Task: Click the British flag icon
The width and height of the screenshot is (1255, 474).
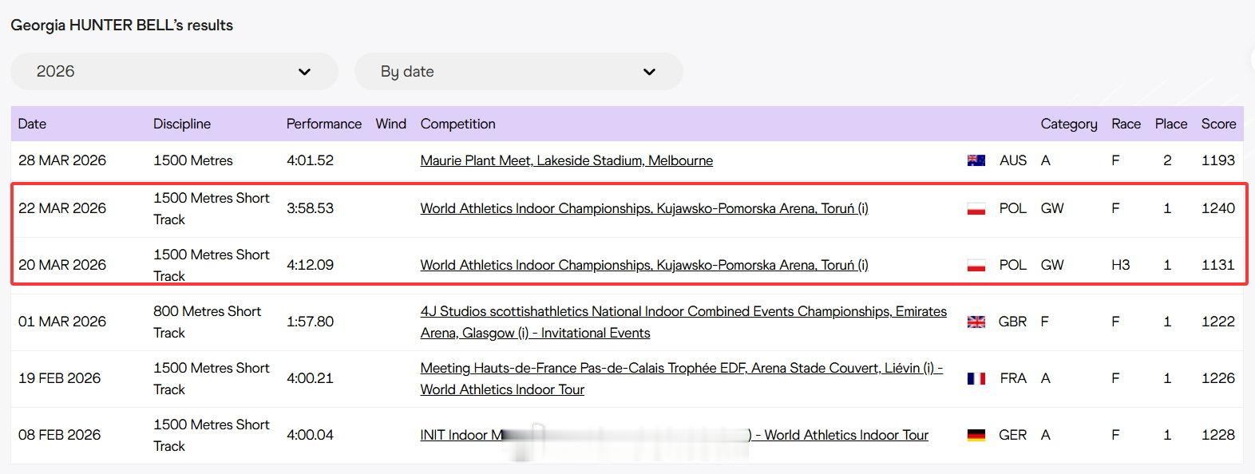Action: [x=976, y=322]
